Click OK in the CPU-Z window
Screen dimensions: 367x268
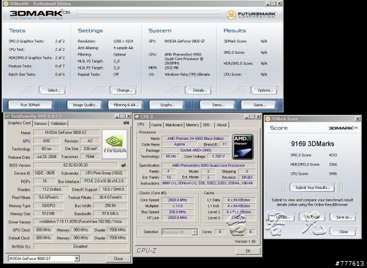(248, 251)
